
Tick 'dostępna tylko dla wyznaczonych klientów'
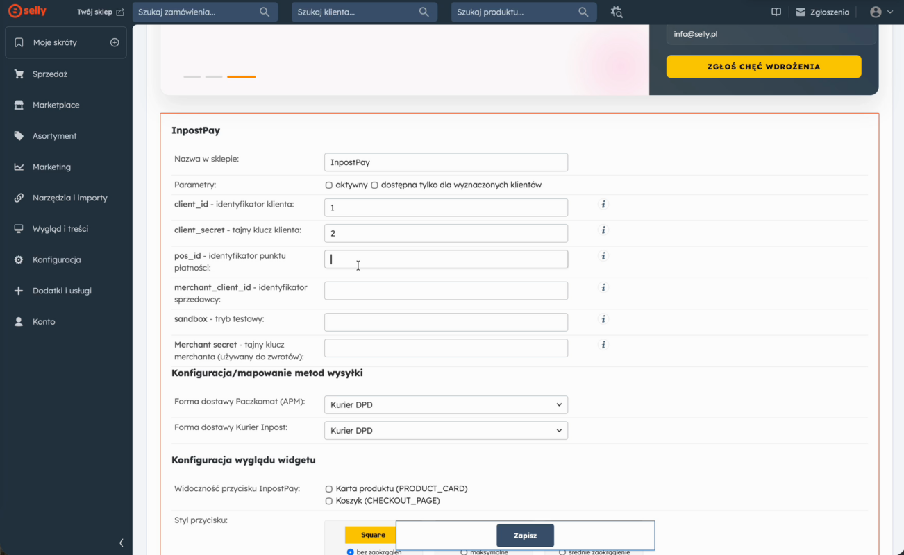click(374, 185)
